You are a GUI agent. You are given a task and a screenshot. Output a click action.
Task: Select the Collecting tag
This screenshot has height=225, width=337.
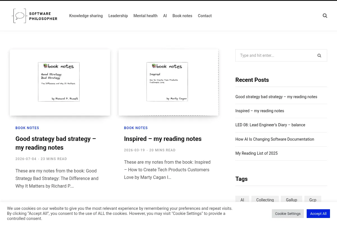pos(265,200)
